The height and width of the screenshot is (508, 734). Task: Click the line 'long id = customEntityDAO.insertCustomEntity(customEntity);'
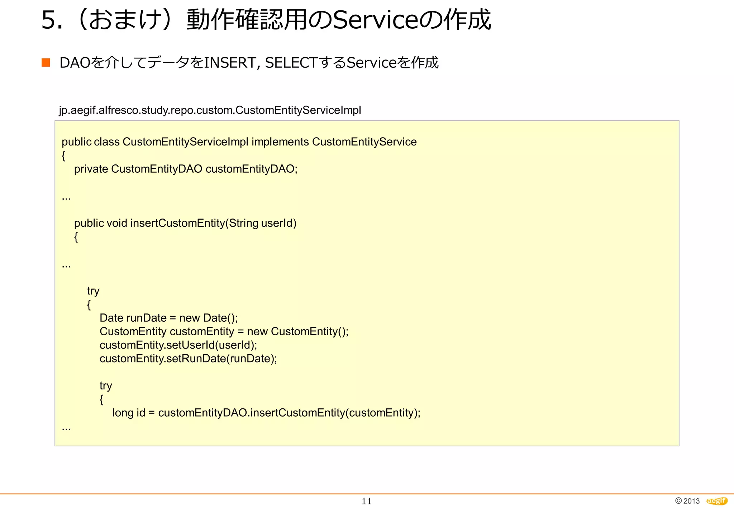[x=266, y=413]
